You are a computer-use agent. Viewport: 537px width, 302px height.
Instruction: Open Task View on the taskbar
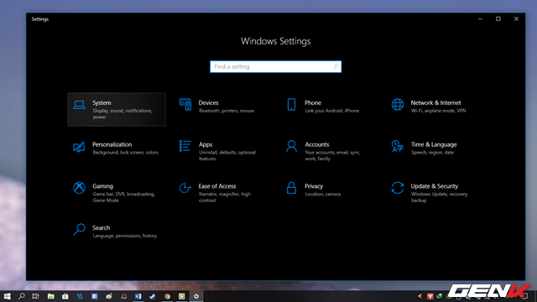35,296
